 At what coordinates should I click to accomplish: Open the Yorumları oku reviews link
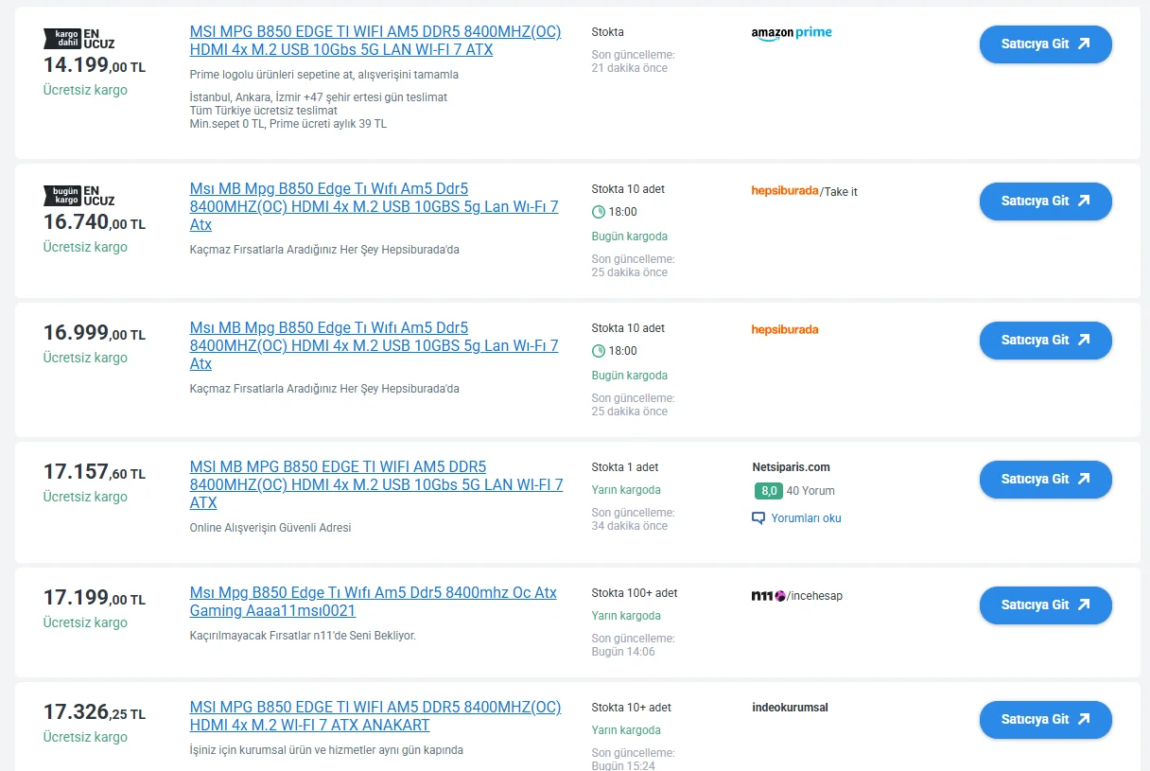(806, 518)
